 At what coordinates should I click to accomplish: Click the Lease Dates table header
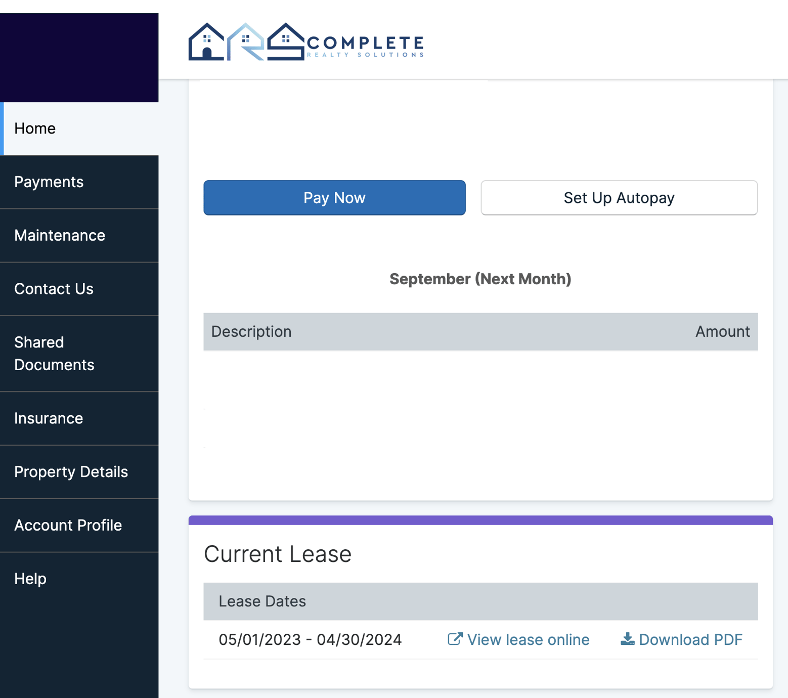tap(262, 601)
